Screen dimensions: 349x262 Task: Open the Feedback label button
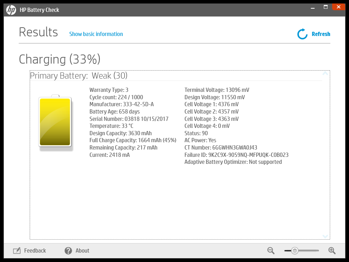(35, 250)
